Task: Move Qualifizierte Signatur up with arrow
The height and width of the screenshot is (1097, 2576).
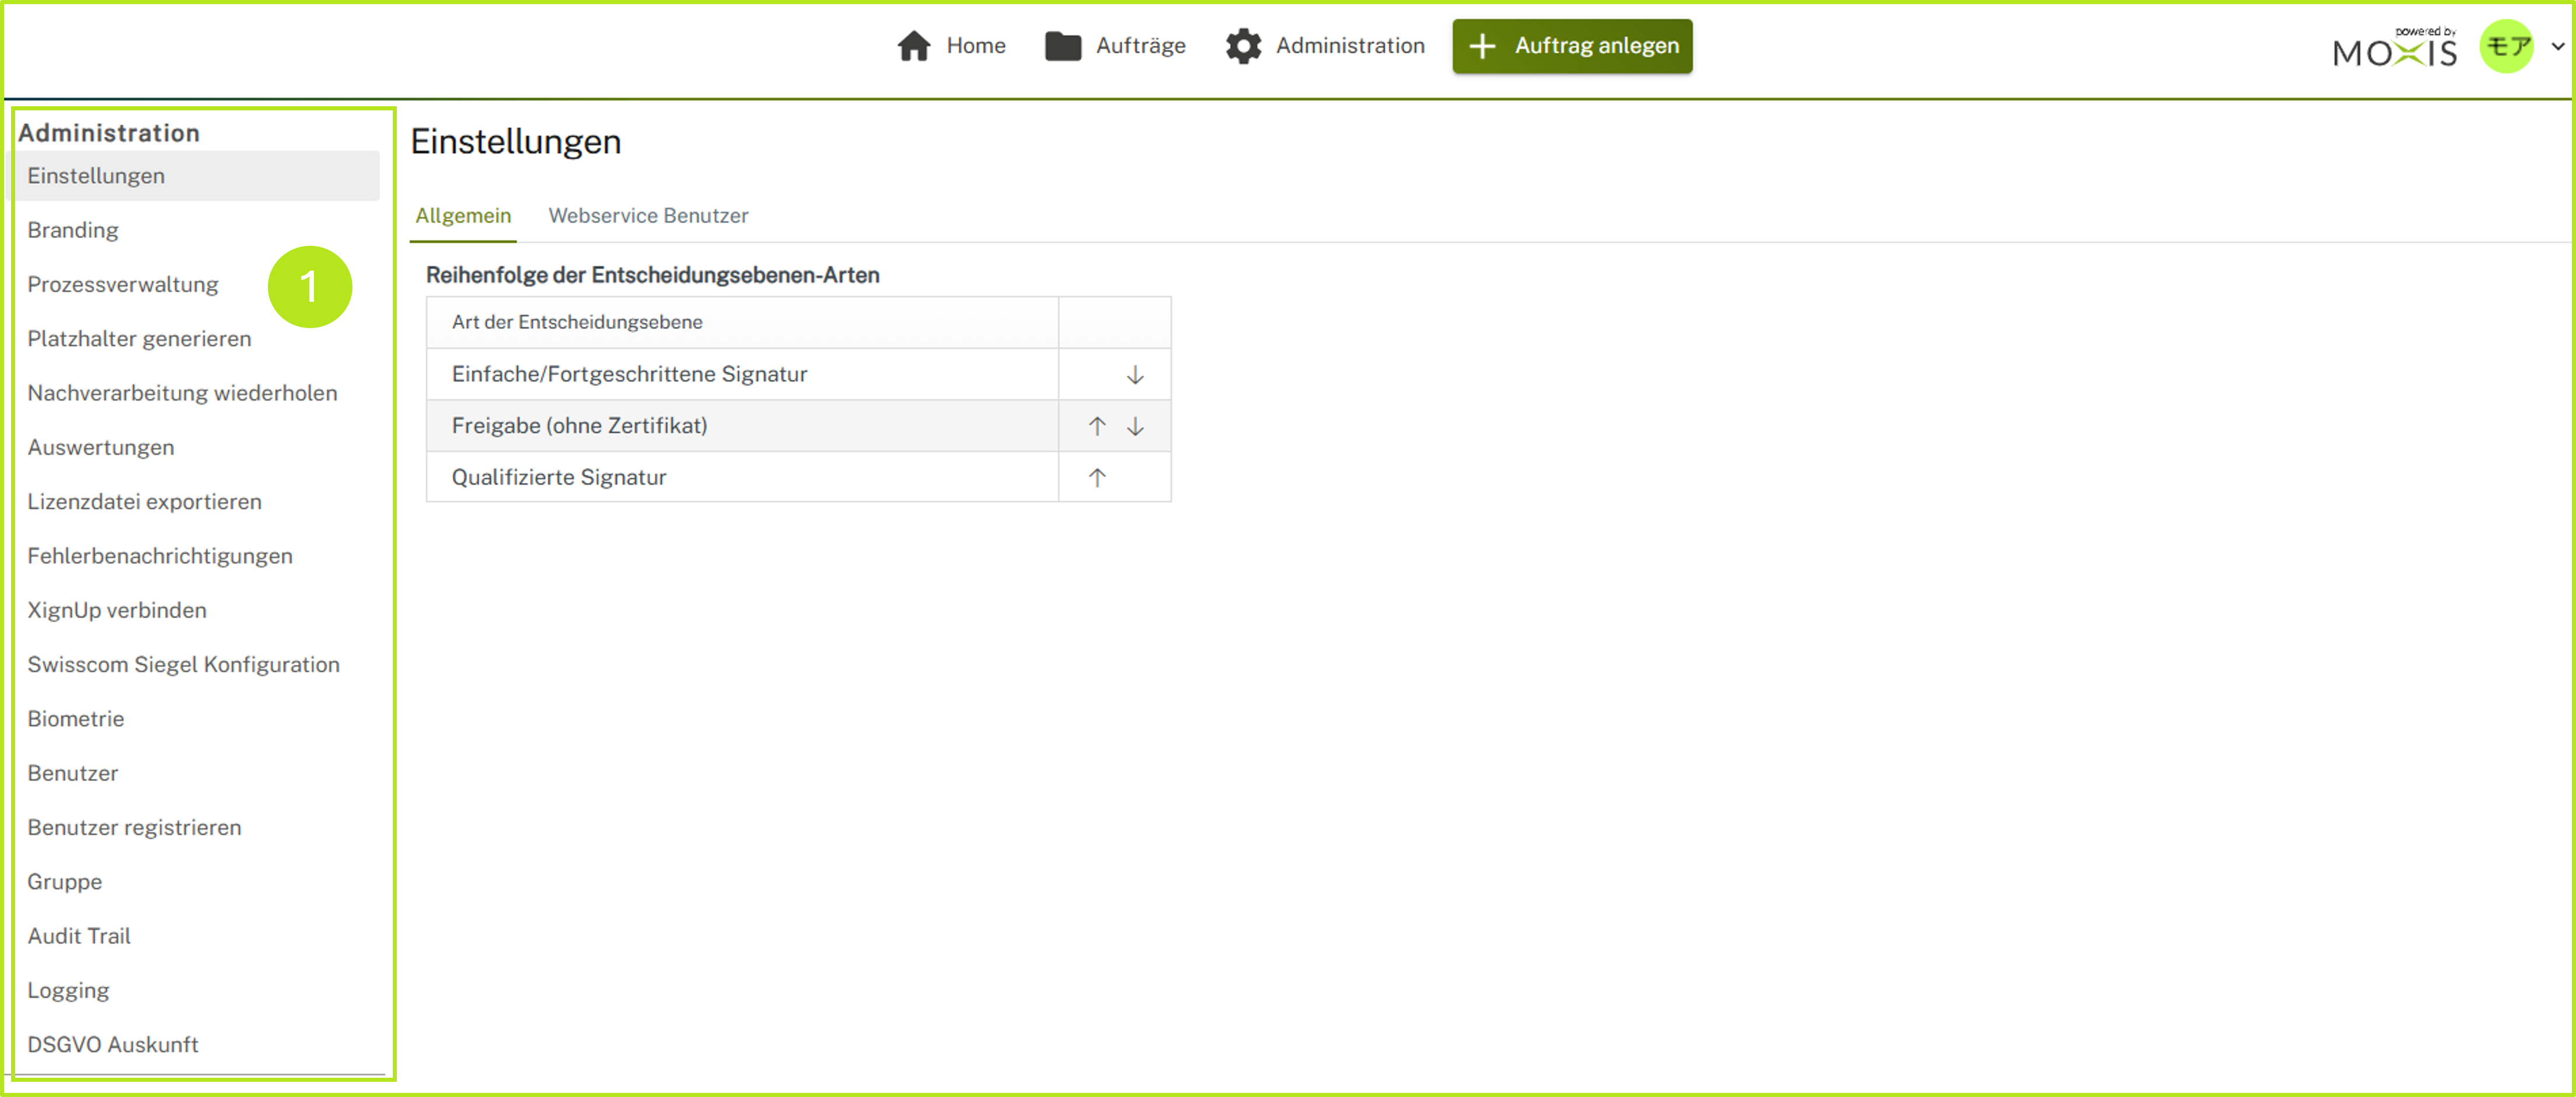Action: click(x=1097, y=478)
